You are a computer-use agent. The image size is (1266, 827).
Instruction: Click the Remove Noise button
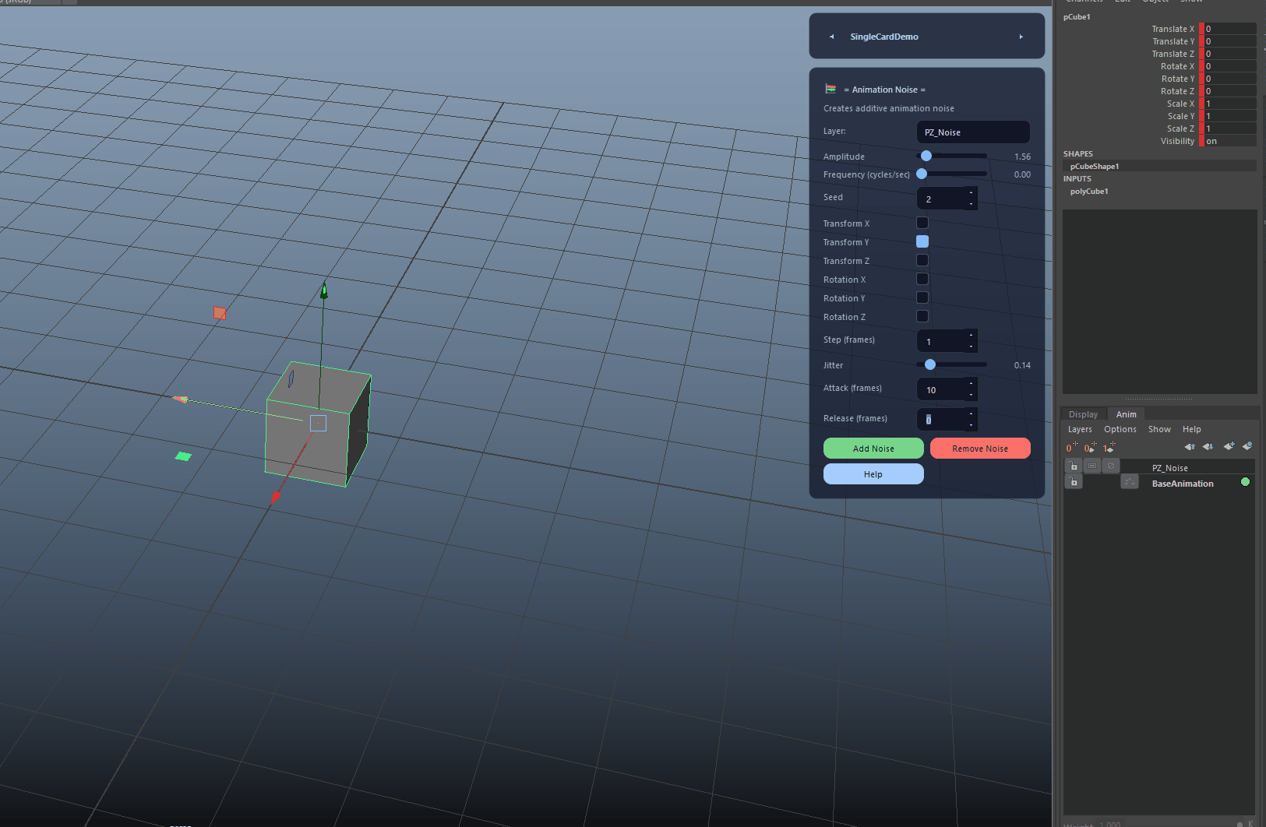(x=980, y=449)
